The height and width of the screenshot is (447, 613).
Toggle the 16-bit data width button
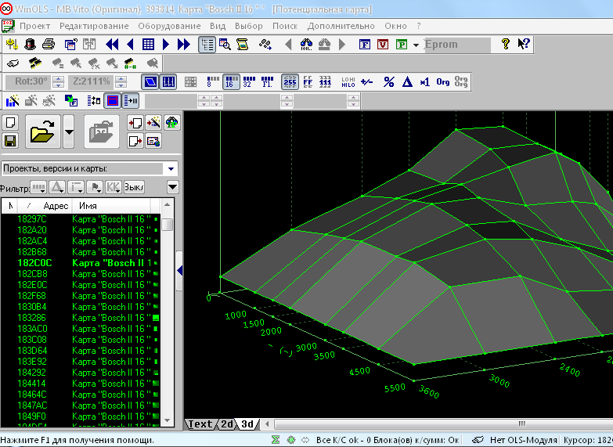pos(231,81)
